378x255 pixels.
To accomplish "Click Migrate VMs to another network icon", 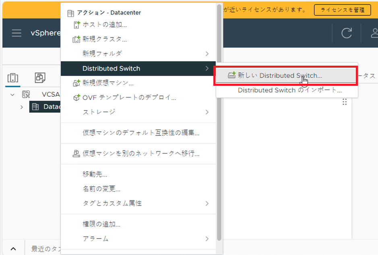I will [76, 153].
